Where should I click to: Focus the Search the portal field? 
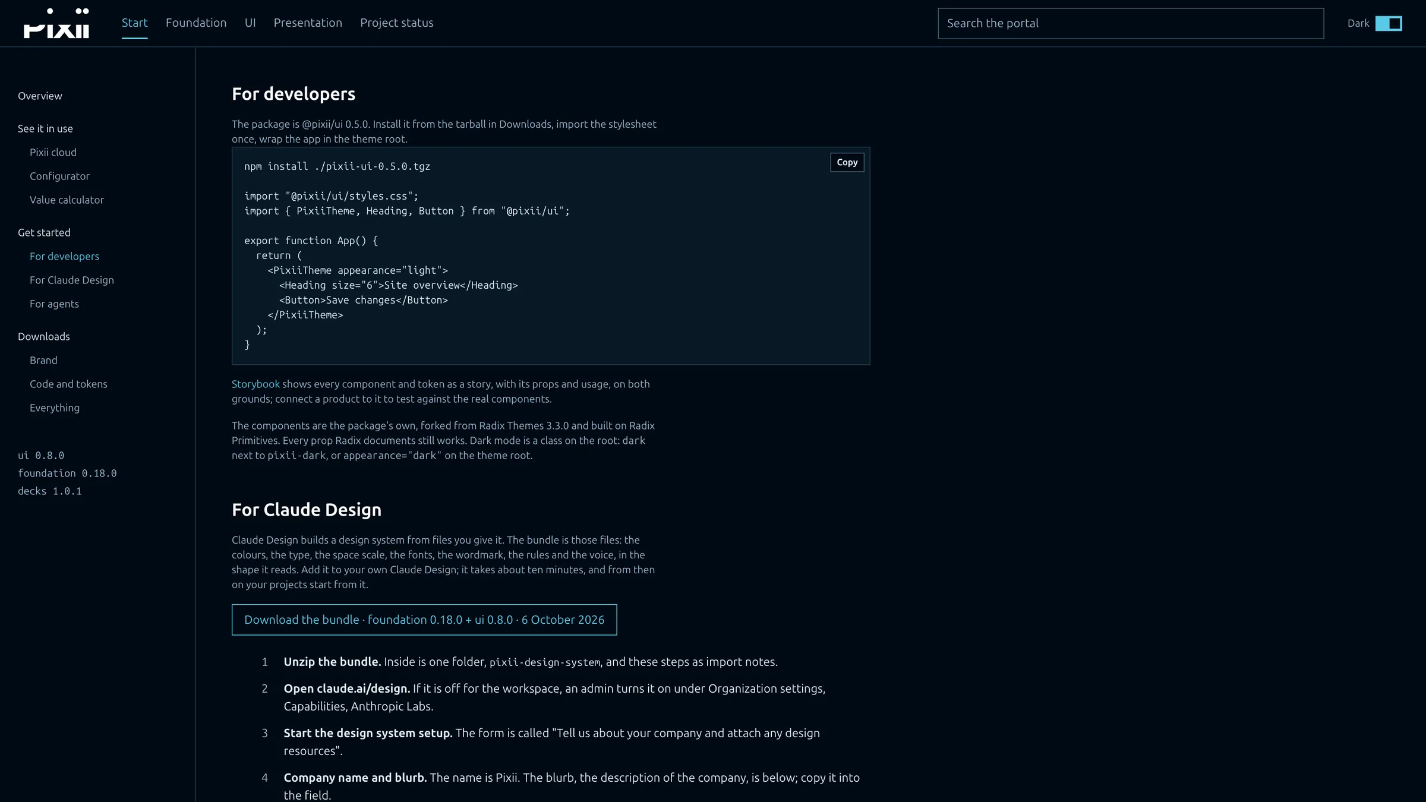1131,23
